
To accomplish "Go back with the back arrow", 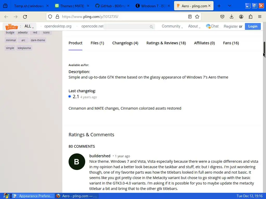I will pyautogui.click(x=6, y=17).
